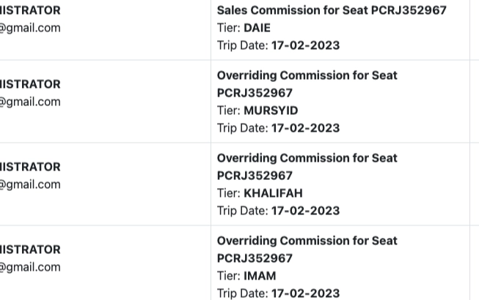Click the gmail address in the MURSYID row

coord(30,102)
